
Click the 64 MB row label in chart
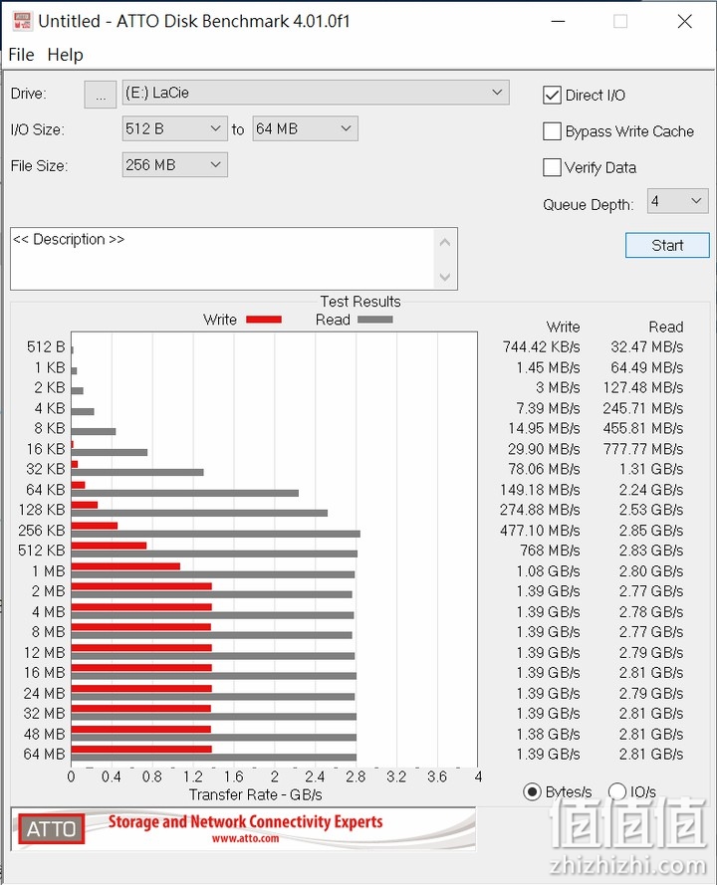pyautogui.click(x=44, y=754)
